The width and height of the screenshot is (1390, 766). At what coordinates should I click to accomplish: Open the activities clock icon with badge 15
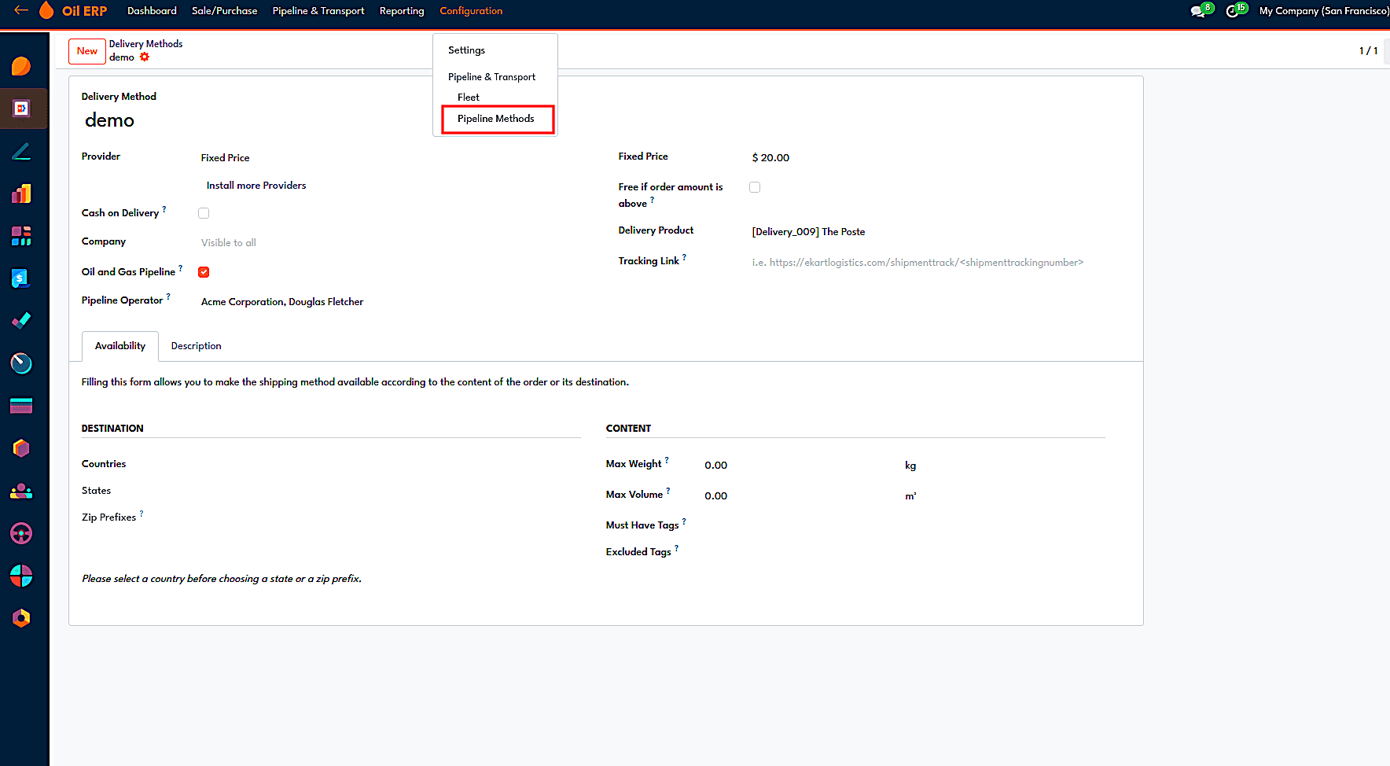click(1235, 11)
